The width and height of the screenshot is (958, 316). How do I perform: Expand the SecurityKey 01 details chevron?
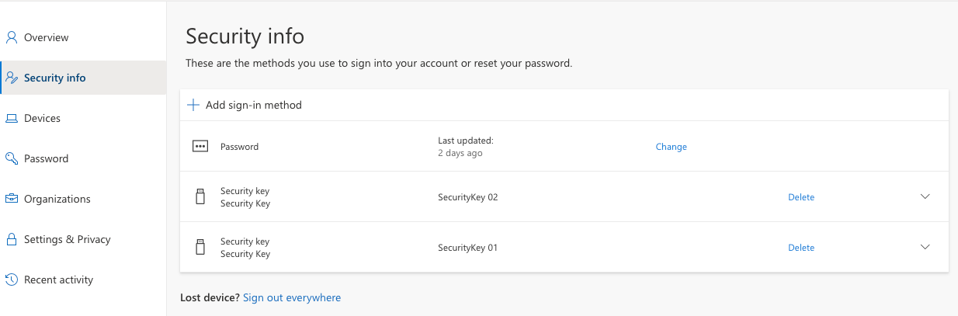tap(925, 247)
